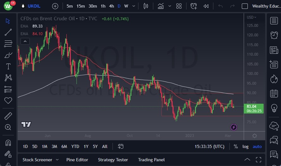Toggle percent scale mode
Viewport: 281px width, 166px height.
point(235,146)
